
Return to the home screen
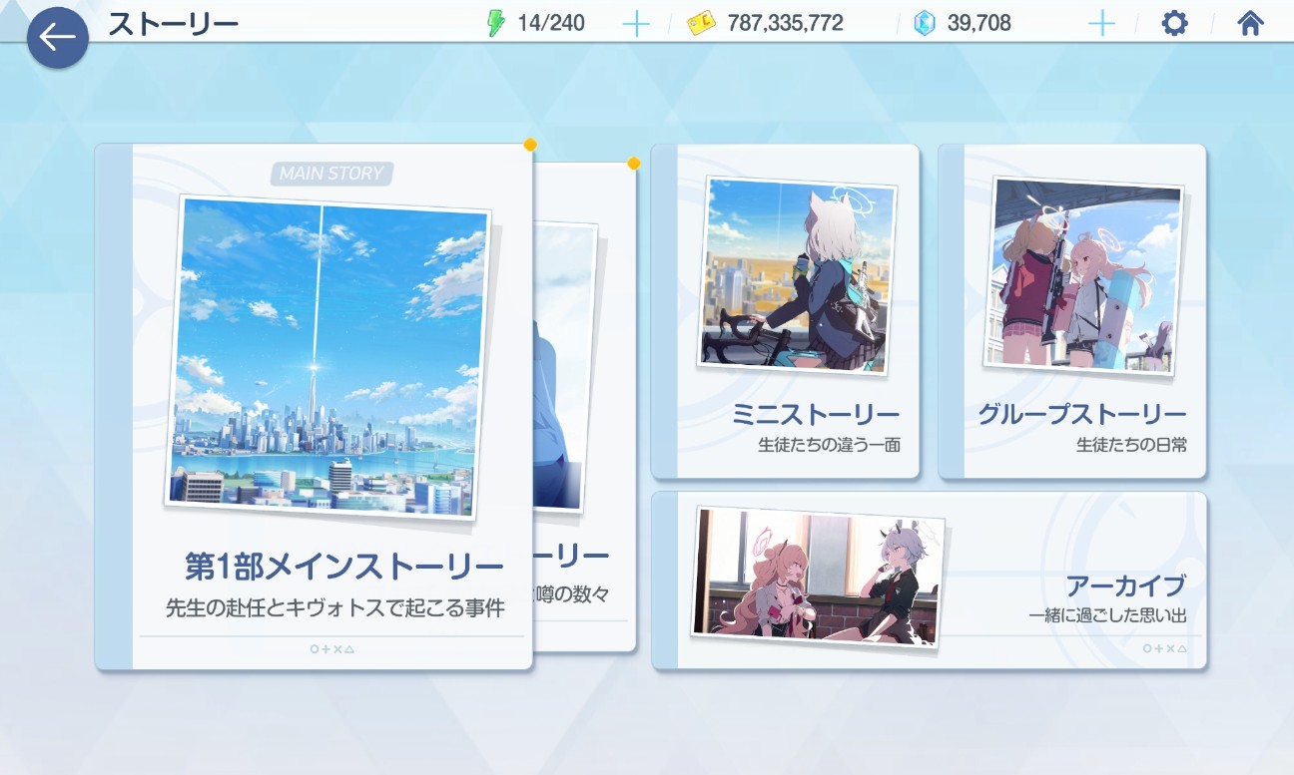[x=1251, y=23]
